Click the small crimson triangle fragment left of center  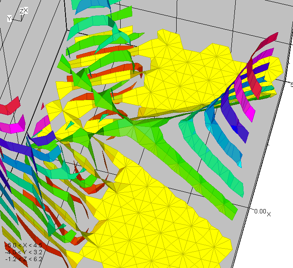(x=43, y=106)
